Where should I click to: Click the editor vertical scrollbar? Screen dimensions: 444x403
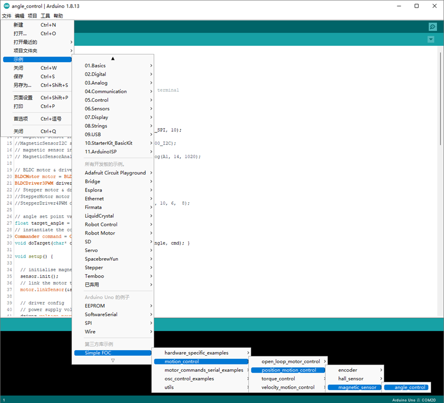(x=440, y=99)
